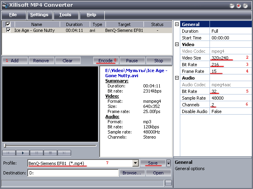
Task: Click the Pause encoding button
Action: pos(132,61)
